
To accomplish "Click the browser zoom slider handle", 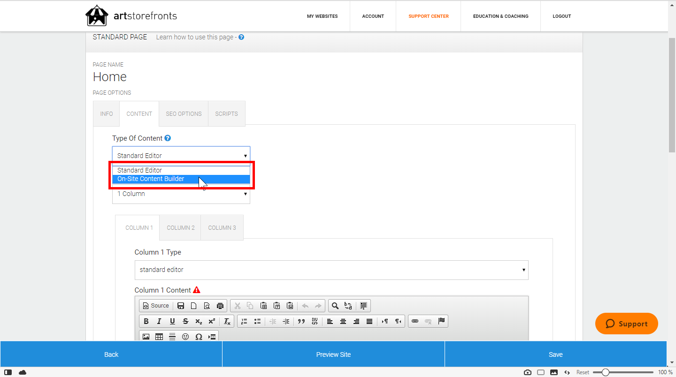I will [x=606, y=372].
